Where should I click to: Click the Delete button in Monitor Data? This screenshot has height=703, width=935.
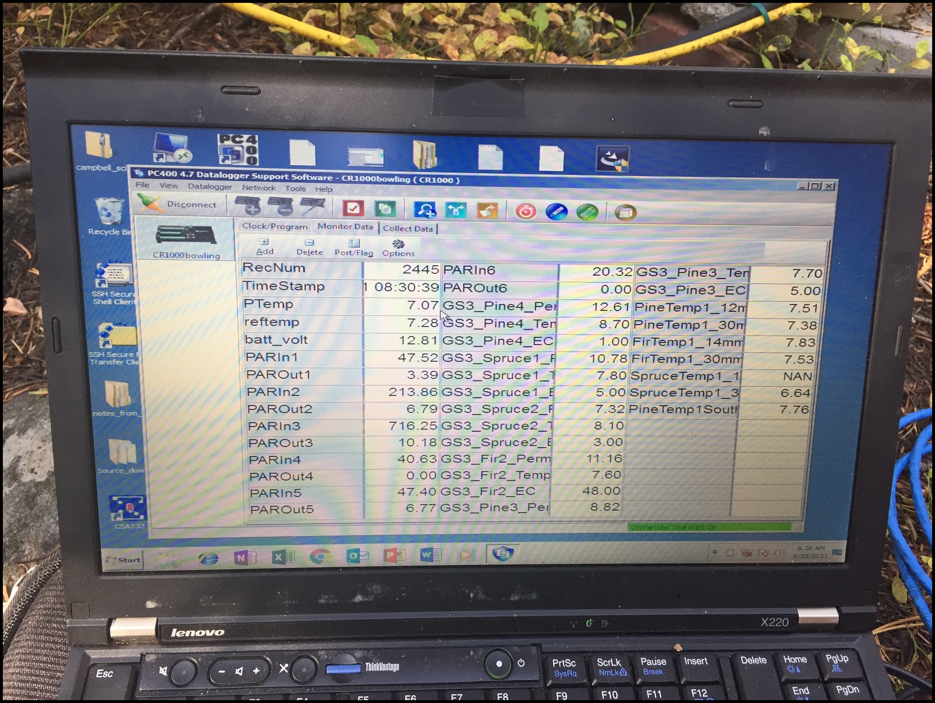(309, 247)
